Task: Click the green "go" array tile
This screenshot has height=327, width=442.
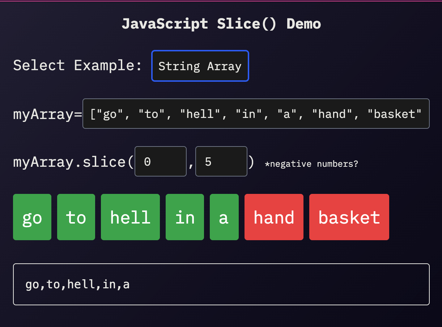Action: [x=32, y=217]
